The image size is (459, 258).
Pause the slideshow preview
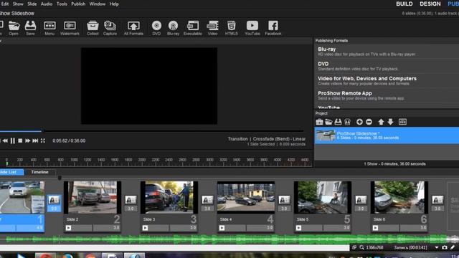pyautogui.click(x=13, y=140)
